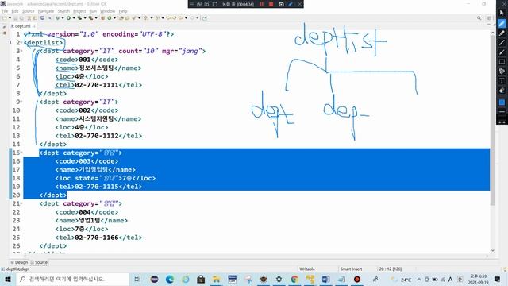Open Settings gear from taskbar
The width and height of the screenshot is (508, 286).
[279, 279]
